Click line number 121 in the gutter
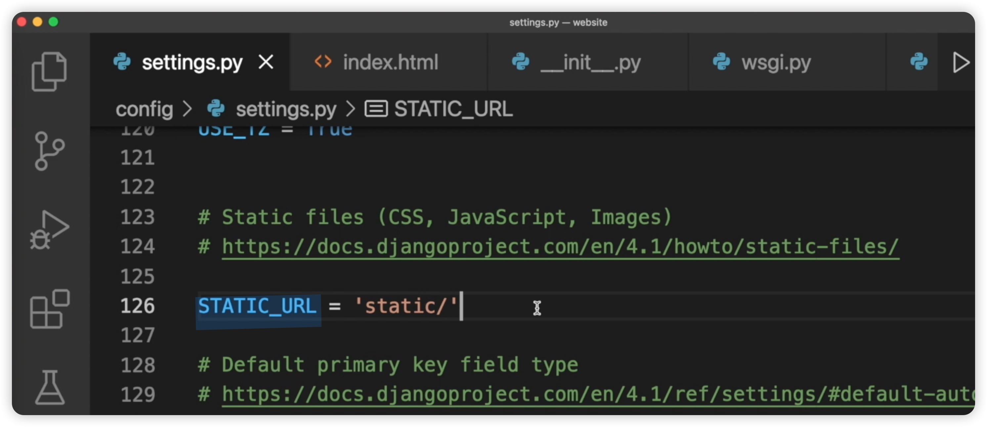The height and width of the screenshot is (427, 987). point(138,158)
